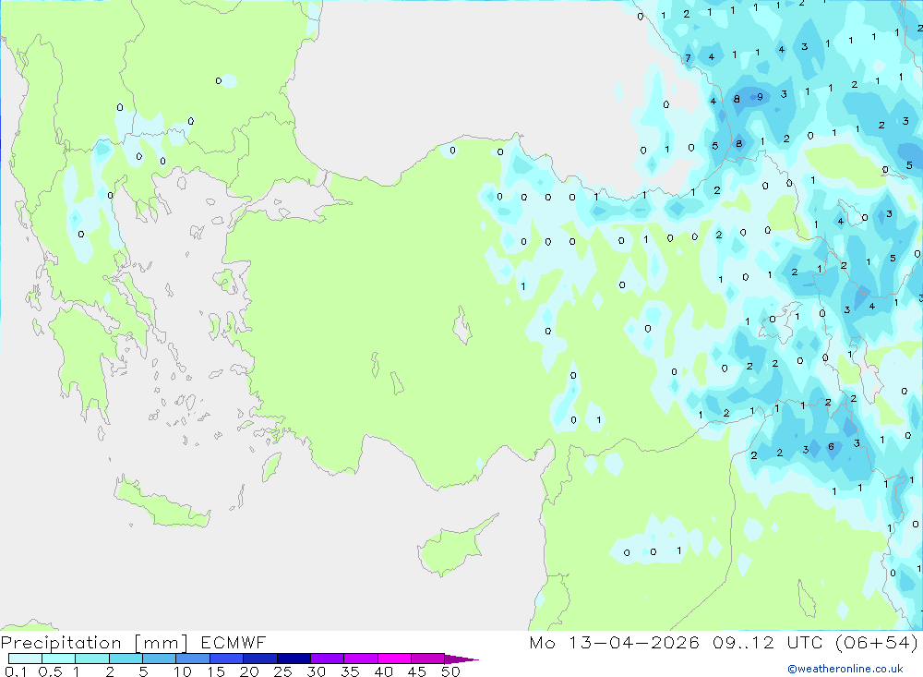Select the 2–5 mm legend color swatch
Screen dimensions: 923x677
click(126, 659)
